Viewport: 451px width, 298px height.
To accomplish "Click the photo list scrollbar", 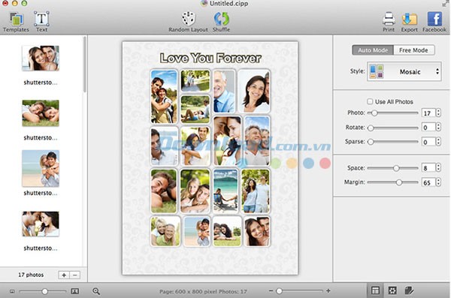I will pyautogui.click(x=84, y=65).
